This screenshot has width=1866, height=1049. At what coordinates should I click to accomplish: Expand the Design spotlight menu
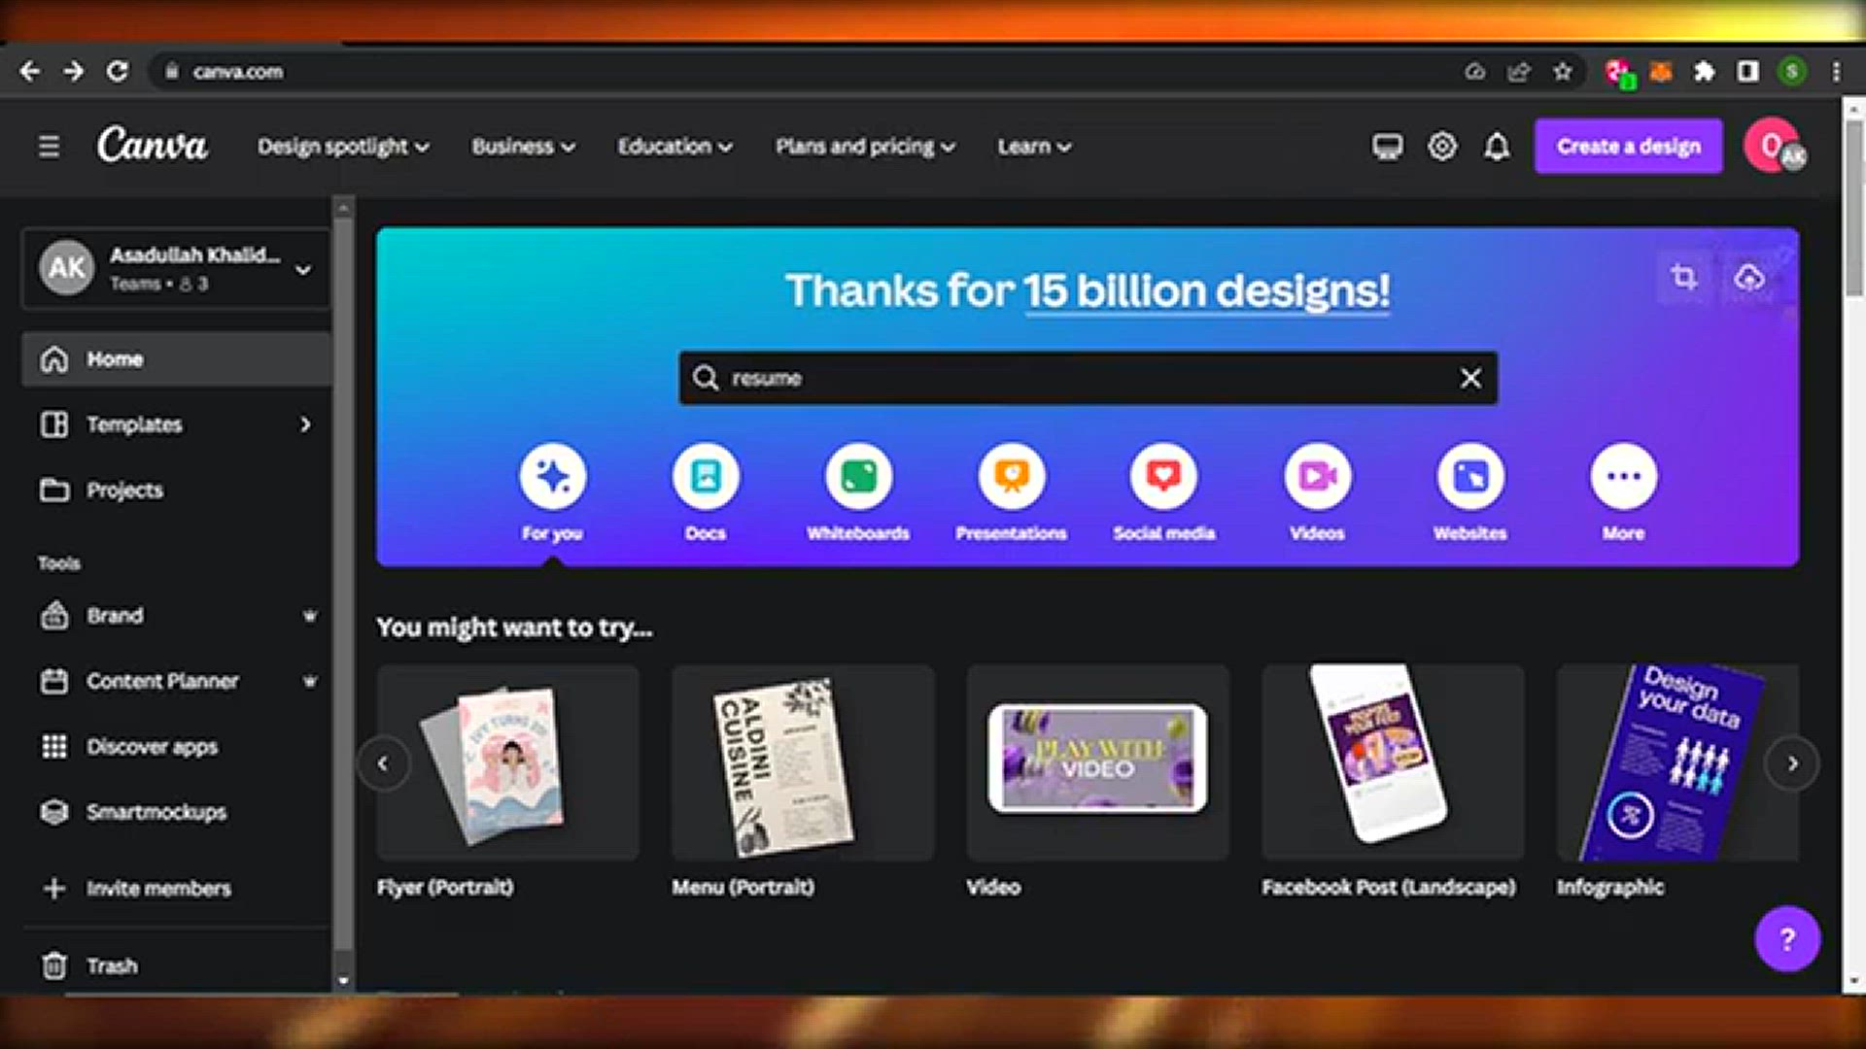click(342, 147)
